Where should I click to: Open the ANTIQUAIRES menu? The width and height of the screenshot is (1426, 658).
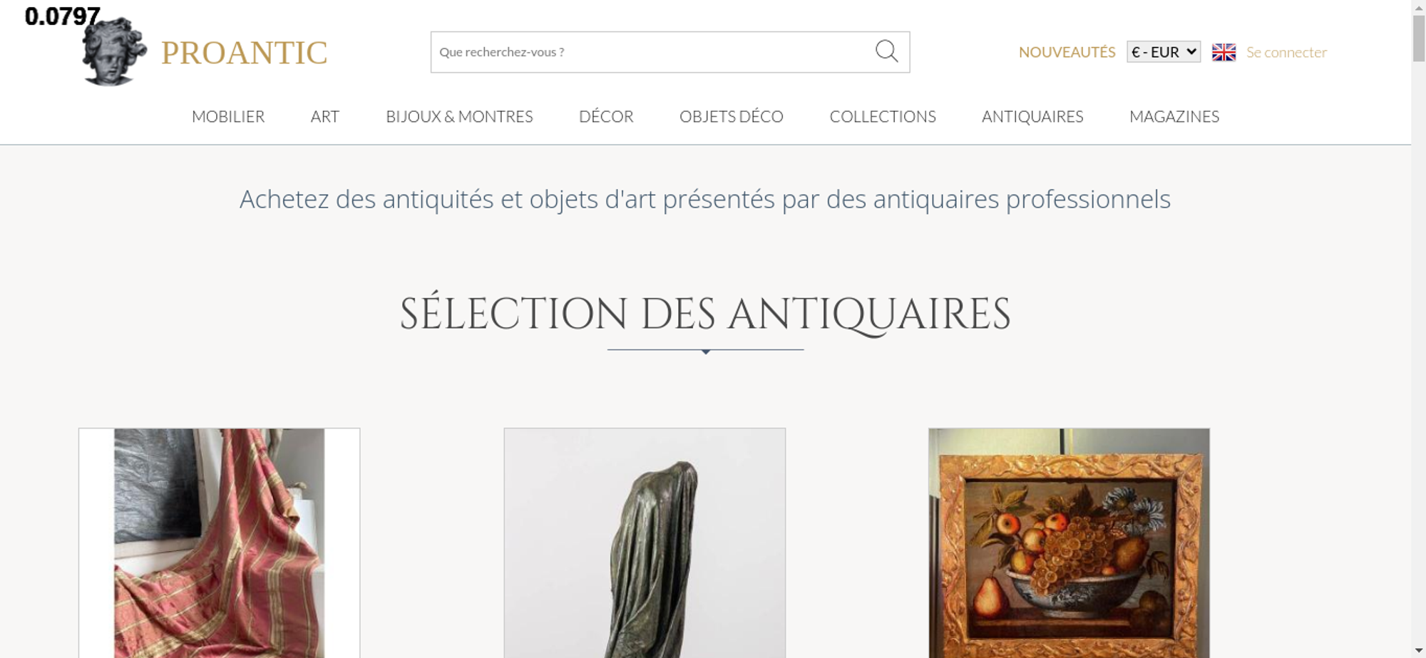point(1032,116)
